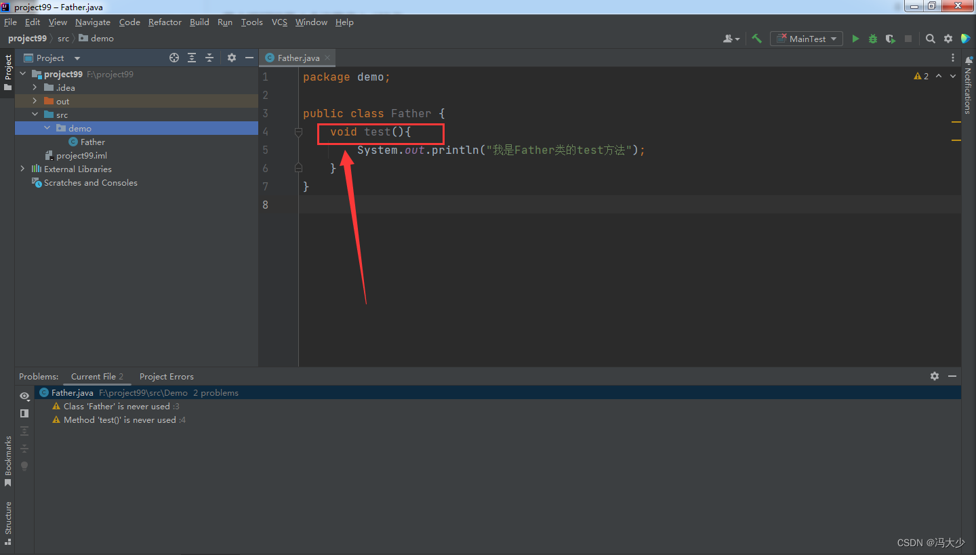Select Scratches and Consoles node
Image resolution: width=976 pixels, height=555 pixels.
point(84,182)
